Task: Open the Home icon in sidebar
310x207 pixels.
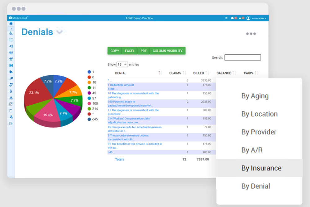Action: tap(11, 24)
